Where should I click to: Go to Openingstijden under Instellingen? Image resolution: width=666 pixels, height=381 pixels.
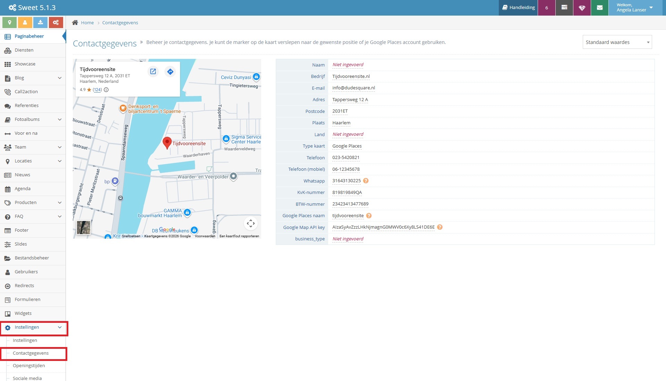28,365
